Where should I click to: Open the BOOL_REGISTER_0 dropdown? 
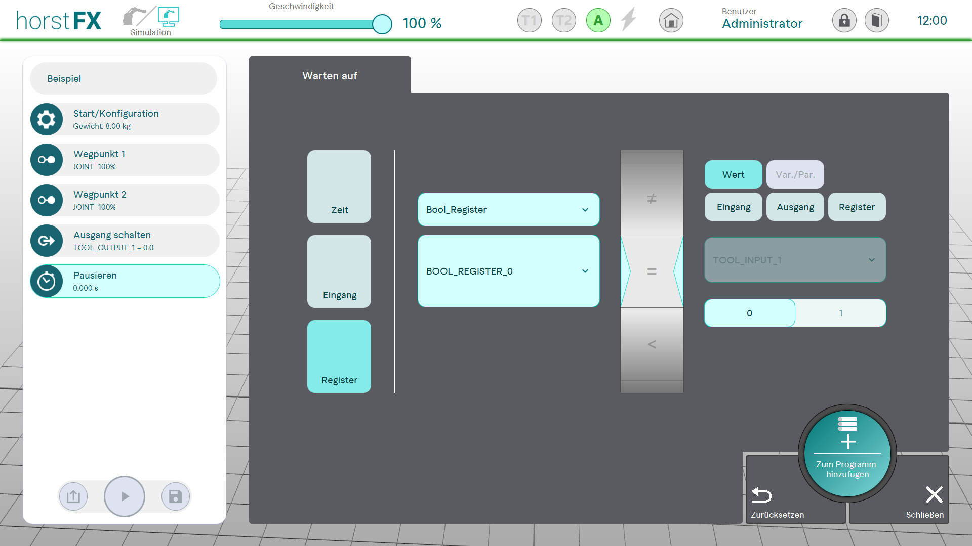[508, 271]
